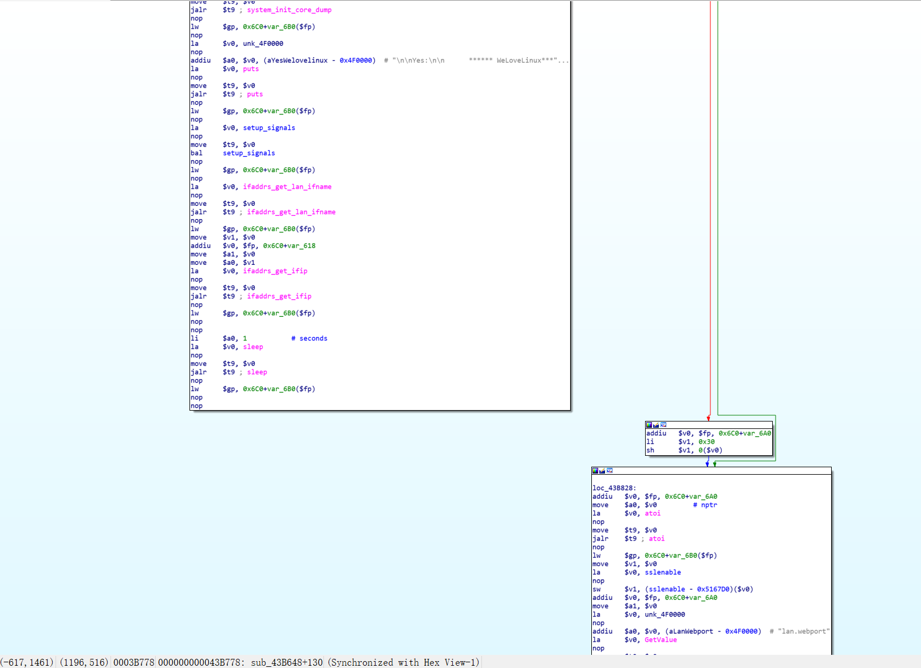Click the green true-branch edge line
This screenshot has height=668, width=921.
(x=718, y=207)
